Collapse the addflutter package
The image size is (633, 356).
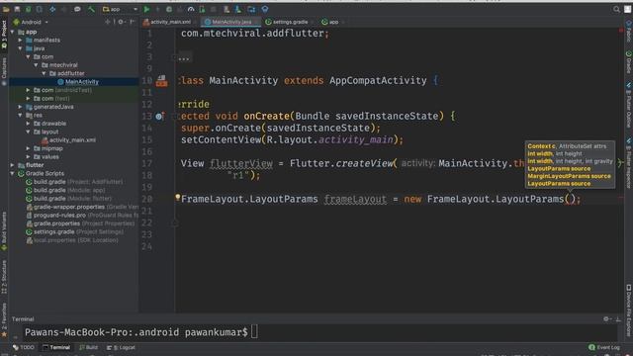[x=44, y=73]
